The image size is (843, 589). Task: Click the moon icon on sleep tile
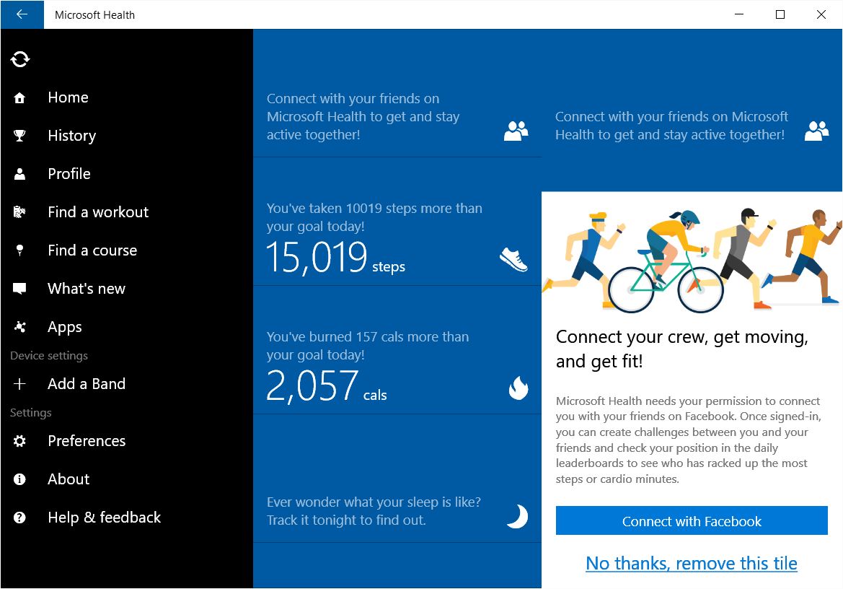pos(517,516)
